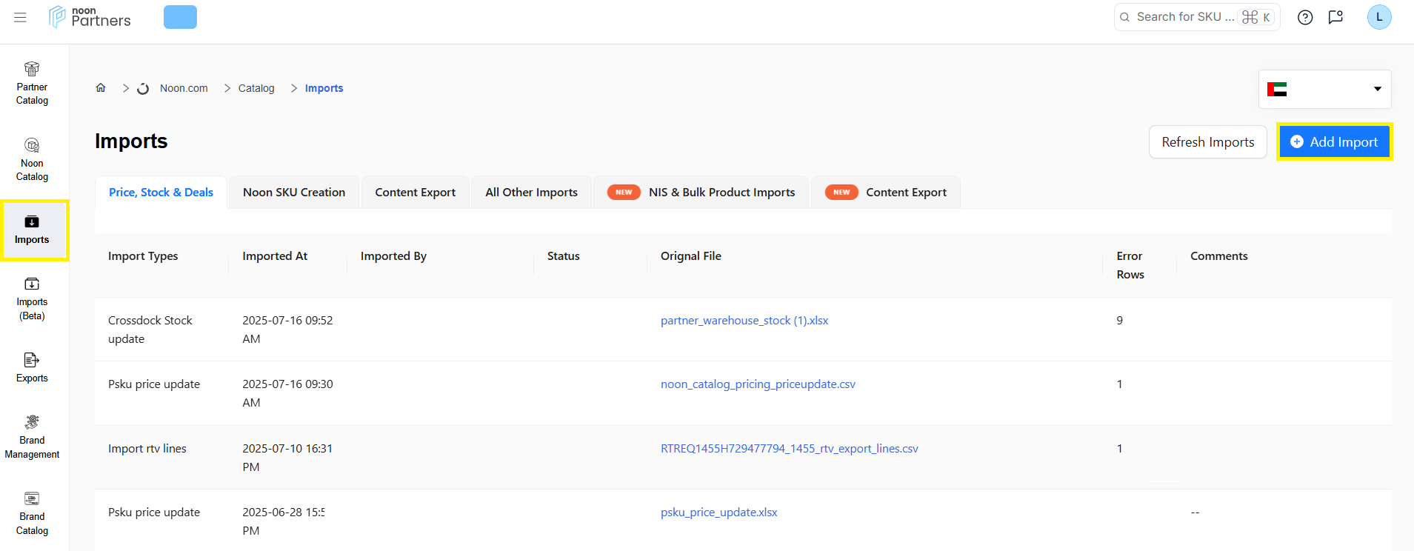Click date 2025-07-16 09:30 AM
1414x551 pixels.
click(x=287, y=393)
